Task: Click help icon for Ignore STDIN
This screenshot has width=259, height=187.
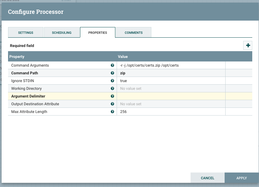Action: pos(112,81)
